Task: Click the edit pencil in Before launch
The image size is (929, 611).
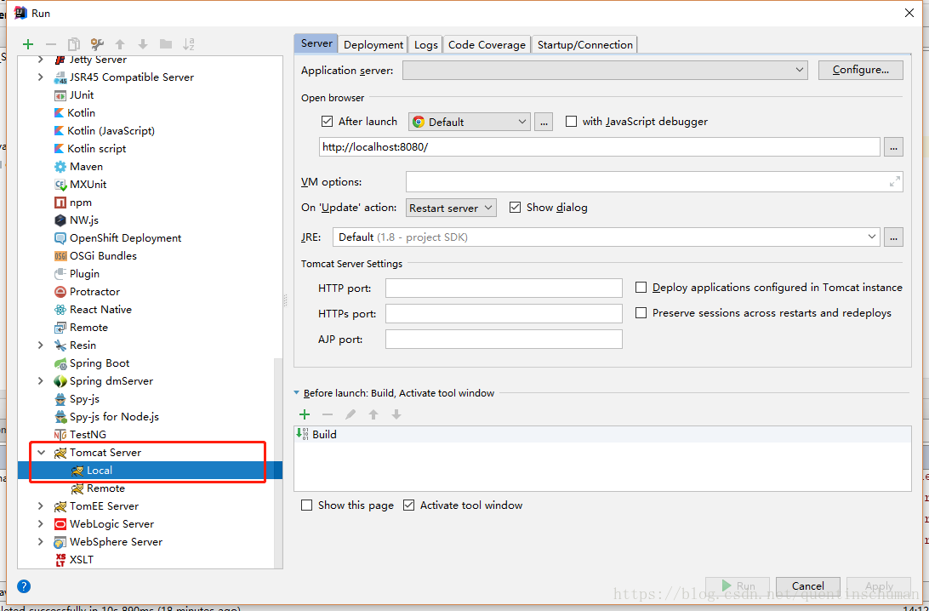Action: [x=351, y=414]
